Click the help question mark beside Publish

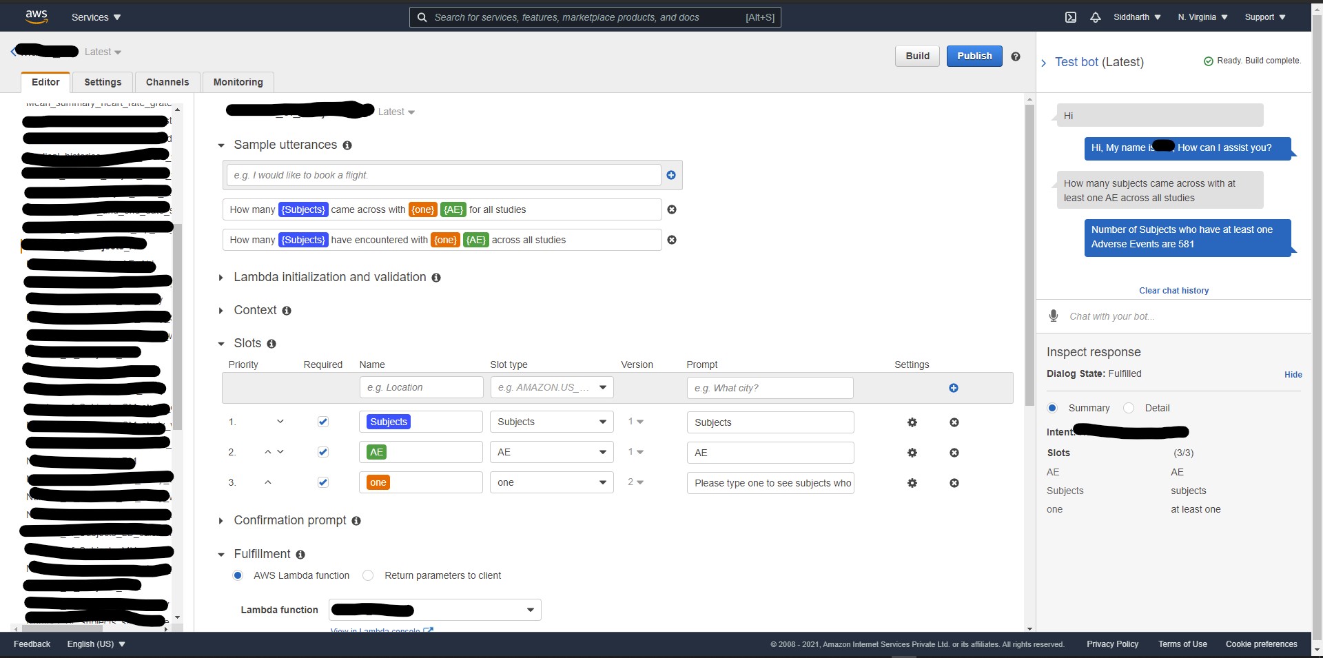(x=1015, y=56)
